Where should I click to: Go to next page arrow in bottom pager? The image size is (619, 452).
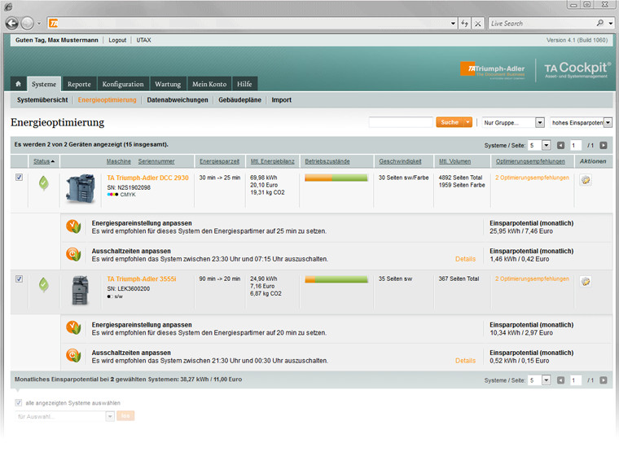604,380
